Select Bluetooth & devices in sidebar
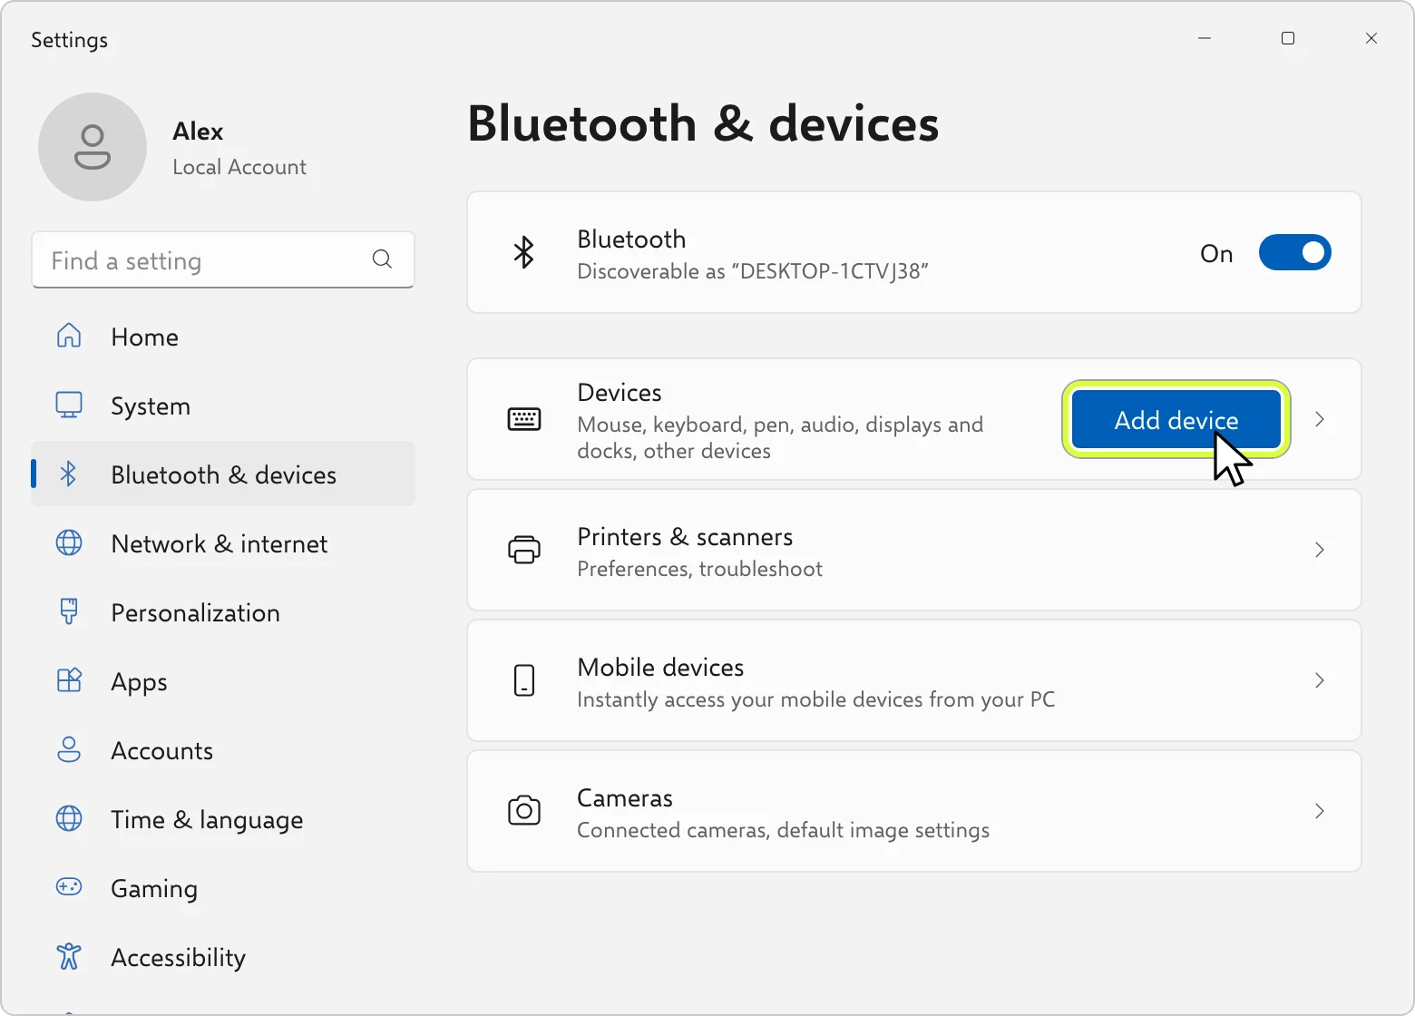The image size is (1415, 1016). click(x=223, y=474)
